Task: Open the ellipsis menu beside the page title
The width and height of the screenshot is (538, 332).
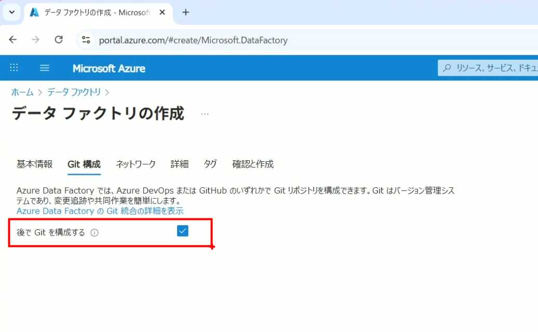Action: point(205,114)
